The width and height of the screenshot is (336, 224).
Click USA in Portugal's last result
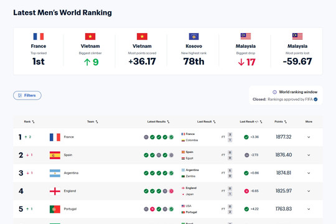pos(189,206)
